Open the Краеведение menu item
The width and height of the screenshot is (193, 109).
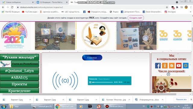[19, 91]
